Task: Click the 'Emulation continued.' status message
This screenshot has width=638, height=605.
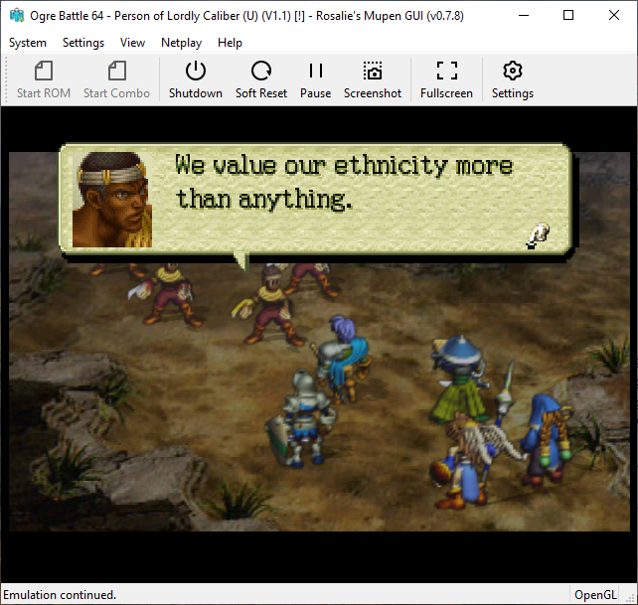Action: click(60, 595)
